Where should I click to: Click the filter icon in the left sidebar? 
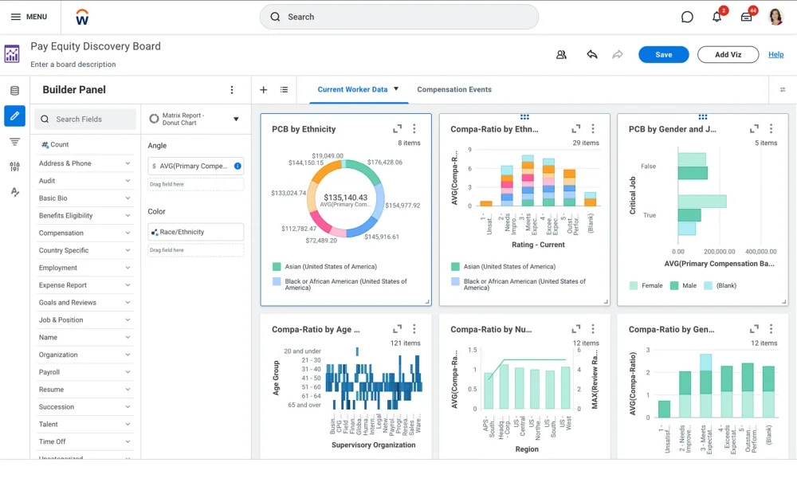point(14,142)
